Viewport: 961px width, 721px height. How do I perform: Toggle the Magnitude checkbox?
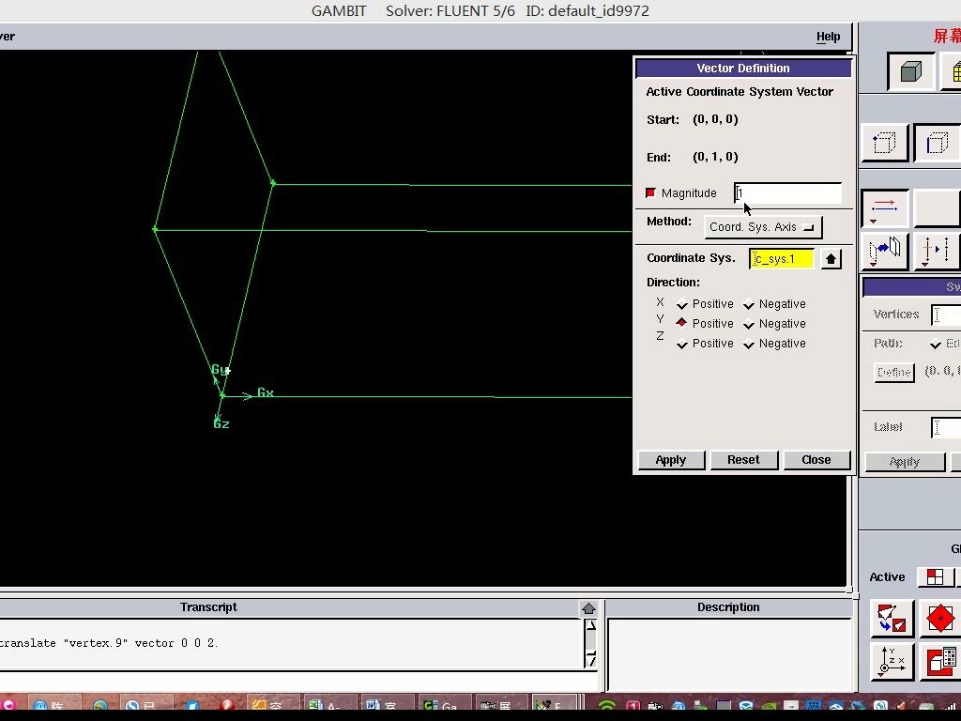point(651,193)
